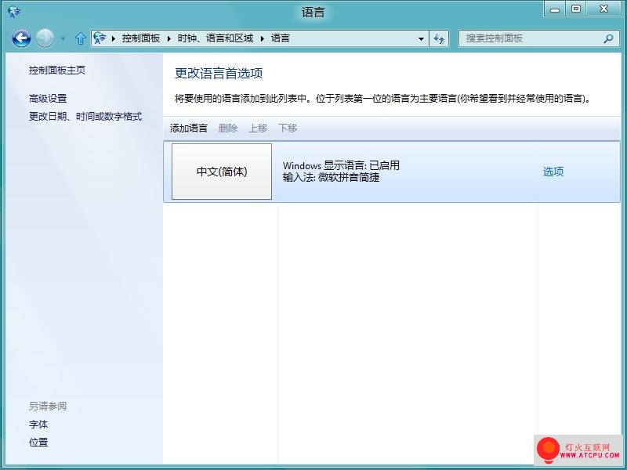627x470 pixels.
Task: Click 添加语言 in the toolbar
Action: [x=189, y=128]
